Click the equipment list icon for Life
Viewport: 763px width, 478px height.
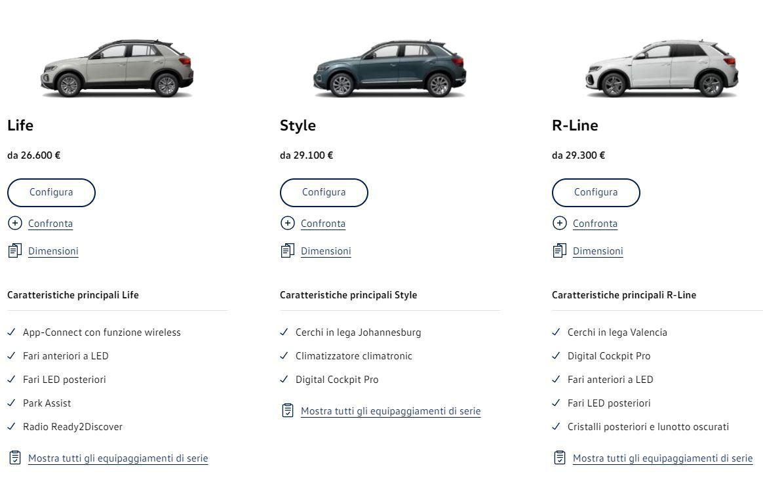click(x=15, y=457)
